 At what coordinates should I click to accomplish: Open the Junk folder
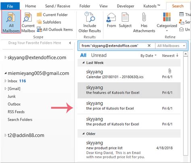pyautogui.click(x=12, y=96)
